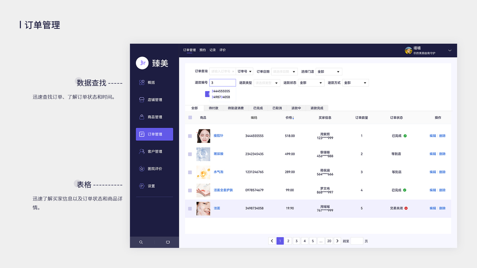The image size is (477, 268).
Task: Click the green completed icon for 洁面全套护肤
Action: pyautogui.click(x=405, y=190)
